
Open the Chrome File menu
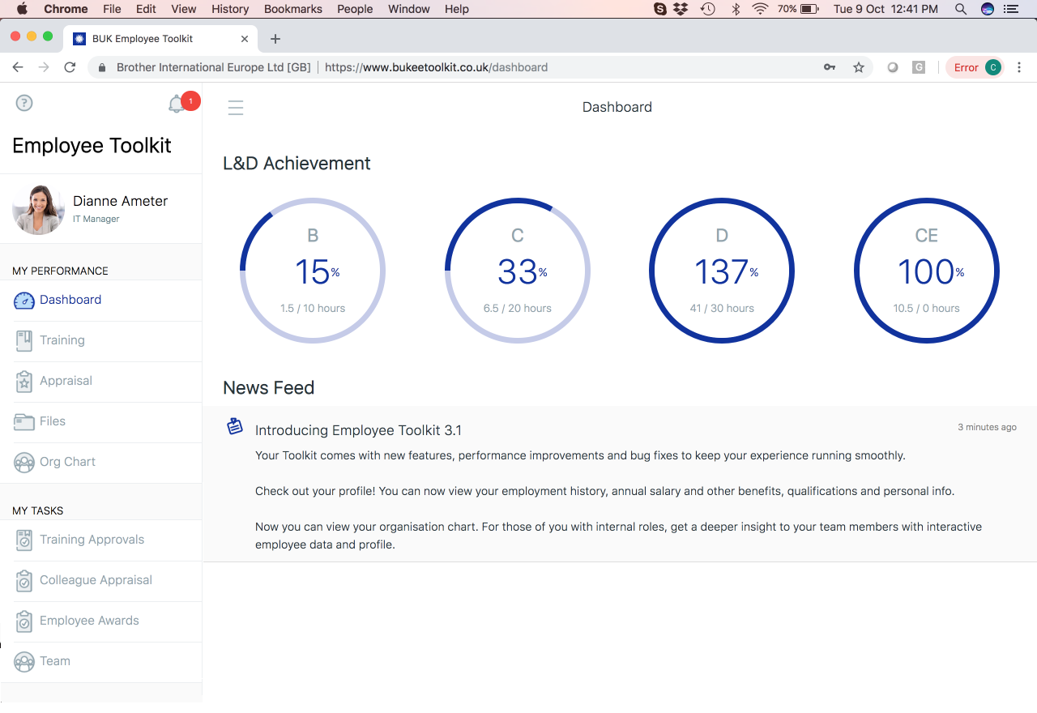point(112,9)
